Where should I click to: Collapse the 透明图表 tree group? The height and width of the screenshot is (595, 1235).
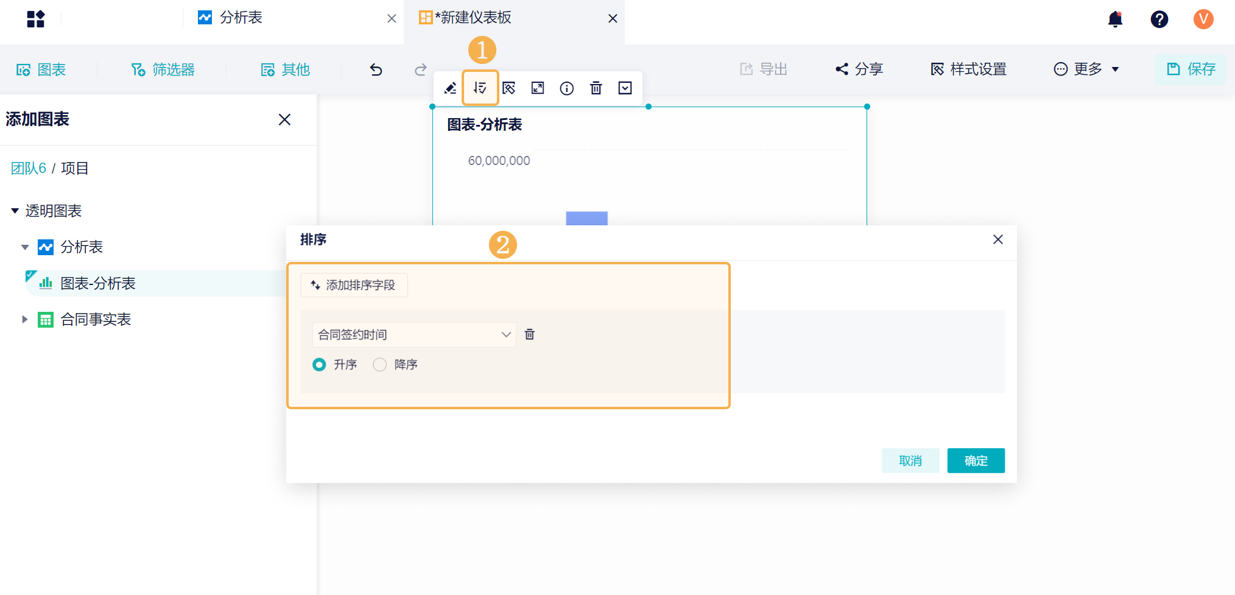15,211
